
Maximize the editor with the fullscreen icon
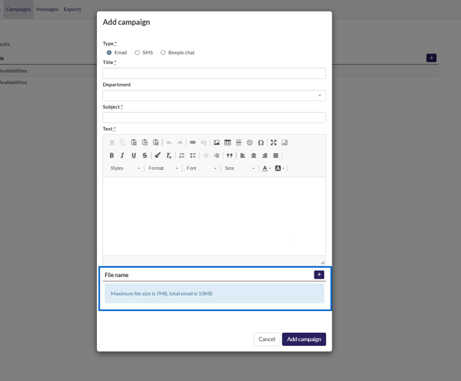273,142
